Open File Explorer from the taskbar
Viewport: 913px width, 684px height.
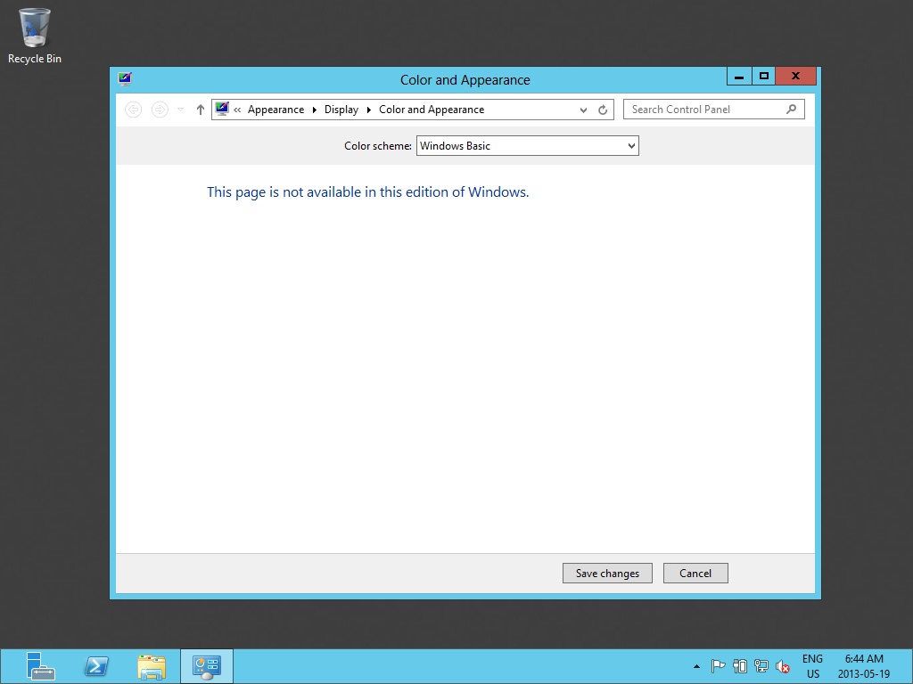152,666
